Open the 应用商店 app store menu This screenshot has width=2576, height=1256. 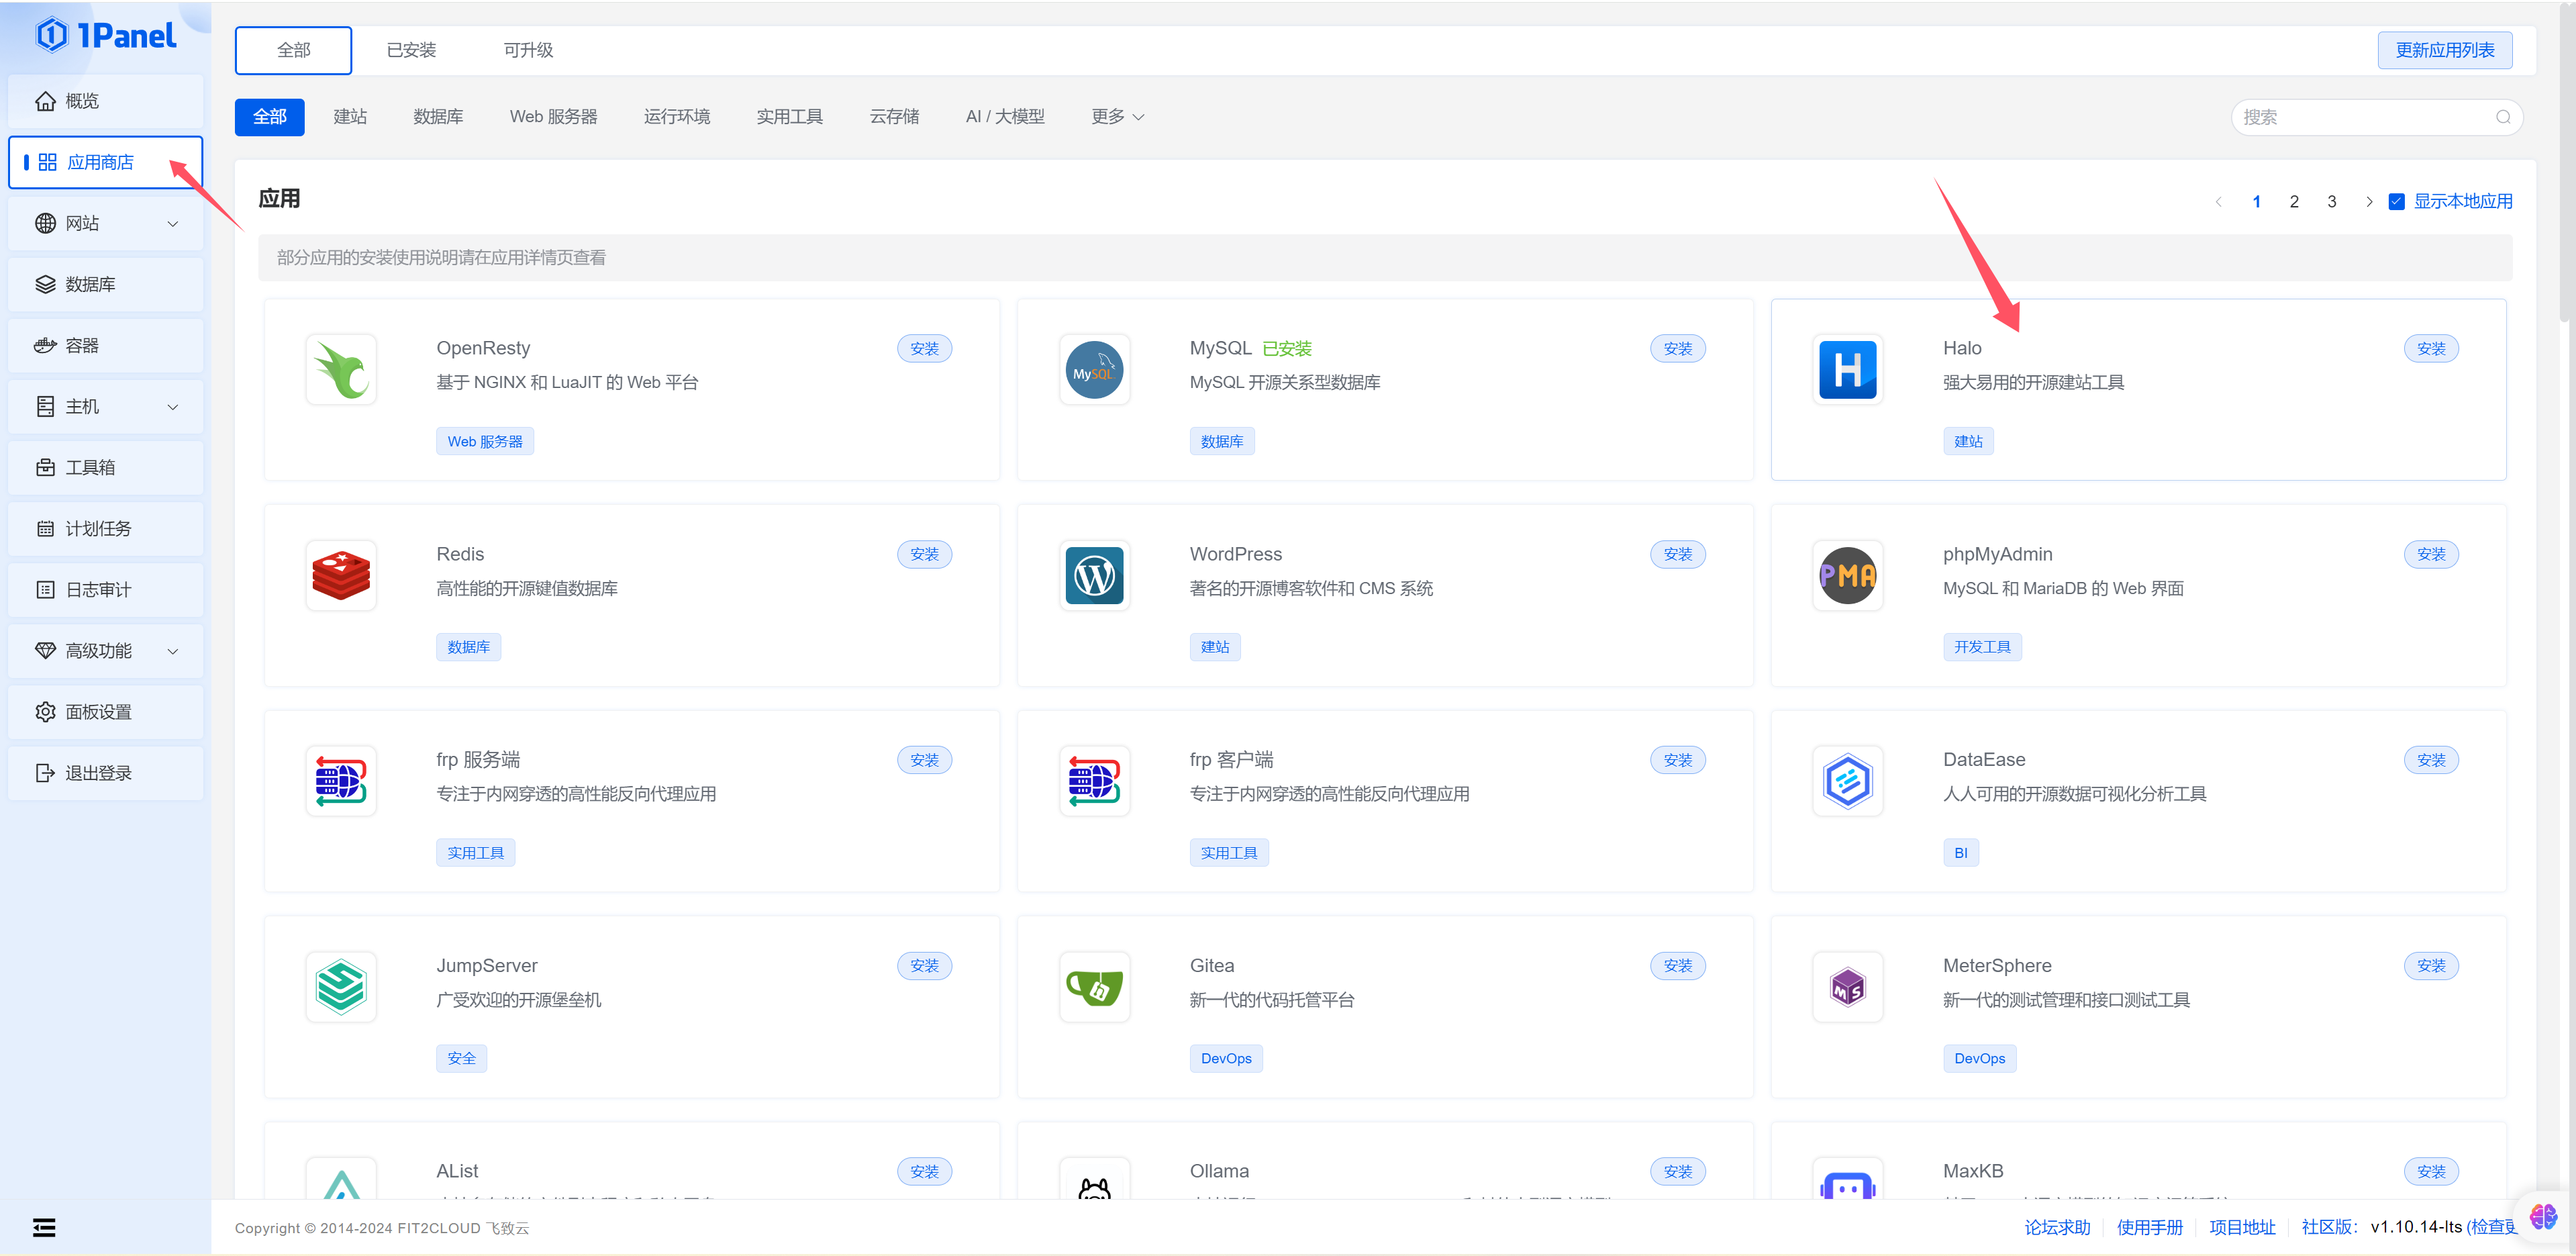pyautogui.click(x=105, y=162)
